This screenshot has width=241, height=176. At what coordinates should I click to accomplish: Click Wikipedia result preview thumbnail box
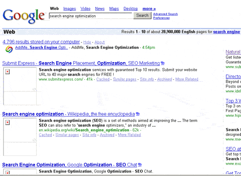[20, 137]
